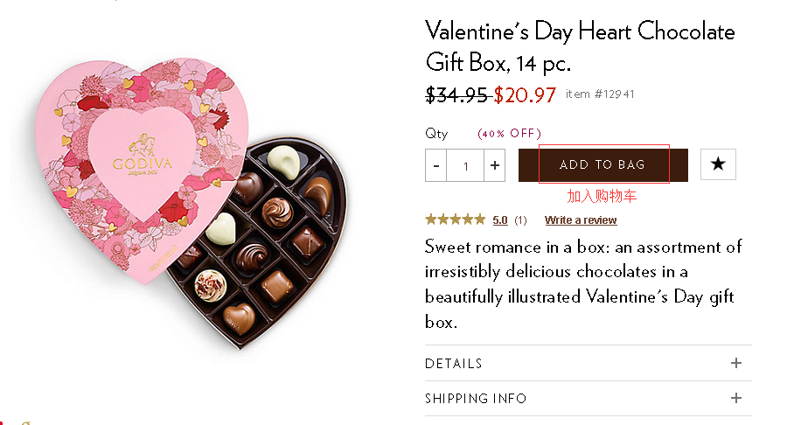Click the (1) review count

[x=520, y=220]
